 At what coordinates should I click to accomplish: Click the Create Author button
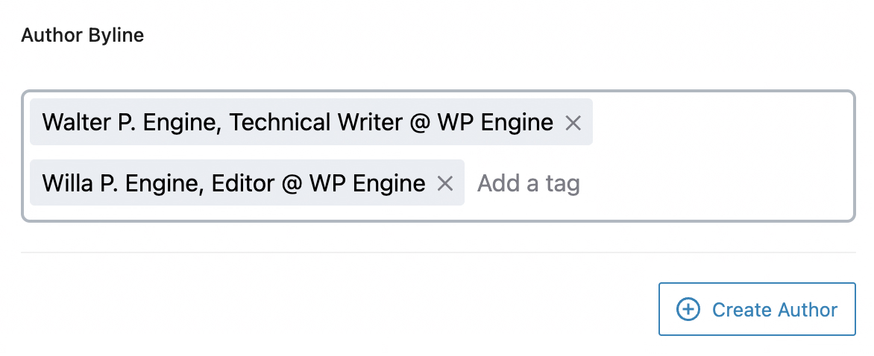click(x=756, y=309)
